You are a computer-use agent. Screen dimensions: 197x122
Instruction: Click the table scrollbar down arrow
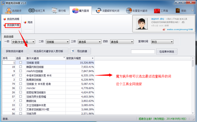pyautogui.click(x=193, y=113)
